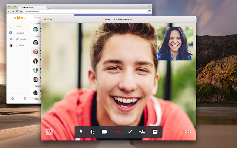Open the browser hamburger menu
The width and height of the screenshot is (237, 148).
pos(150,11)
